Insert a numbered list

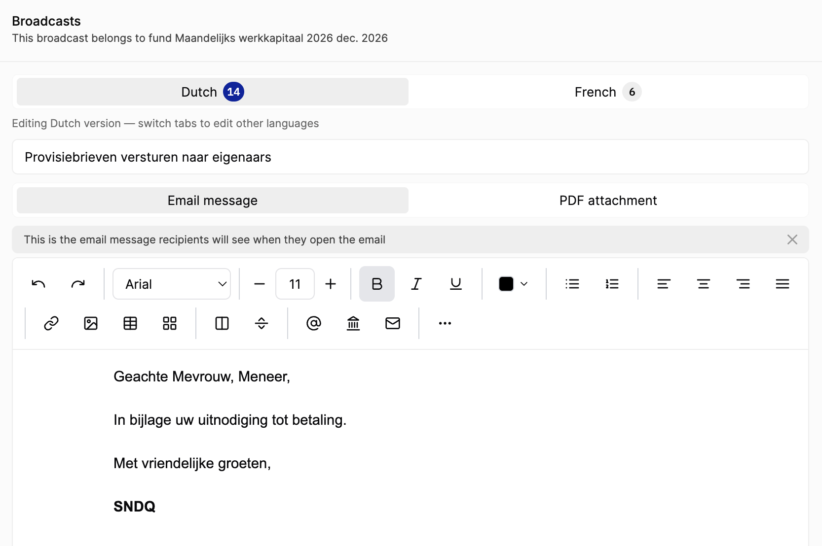coord(612,284)
